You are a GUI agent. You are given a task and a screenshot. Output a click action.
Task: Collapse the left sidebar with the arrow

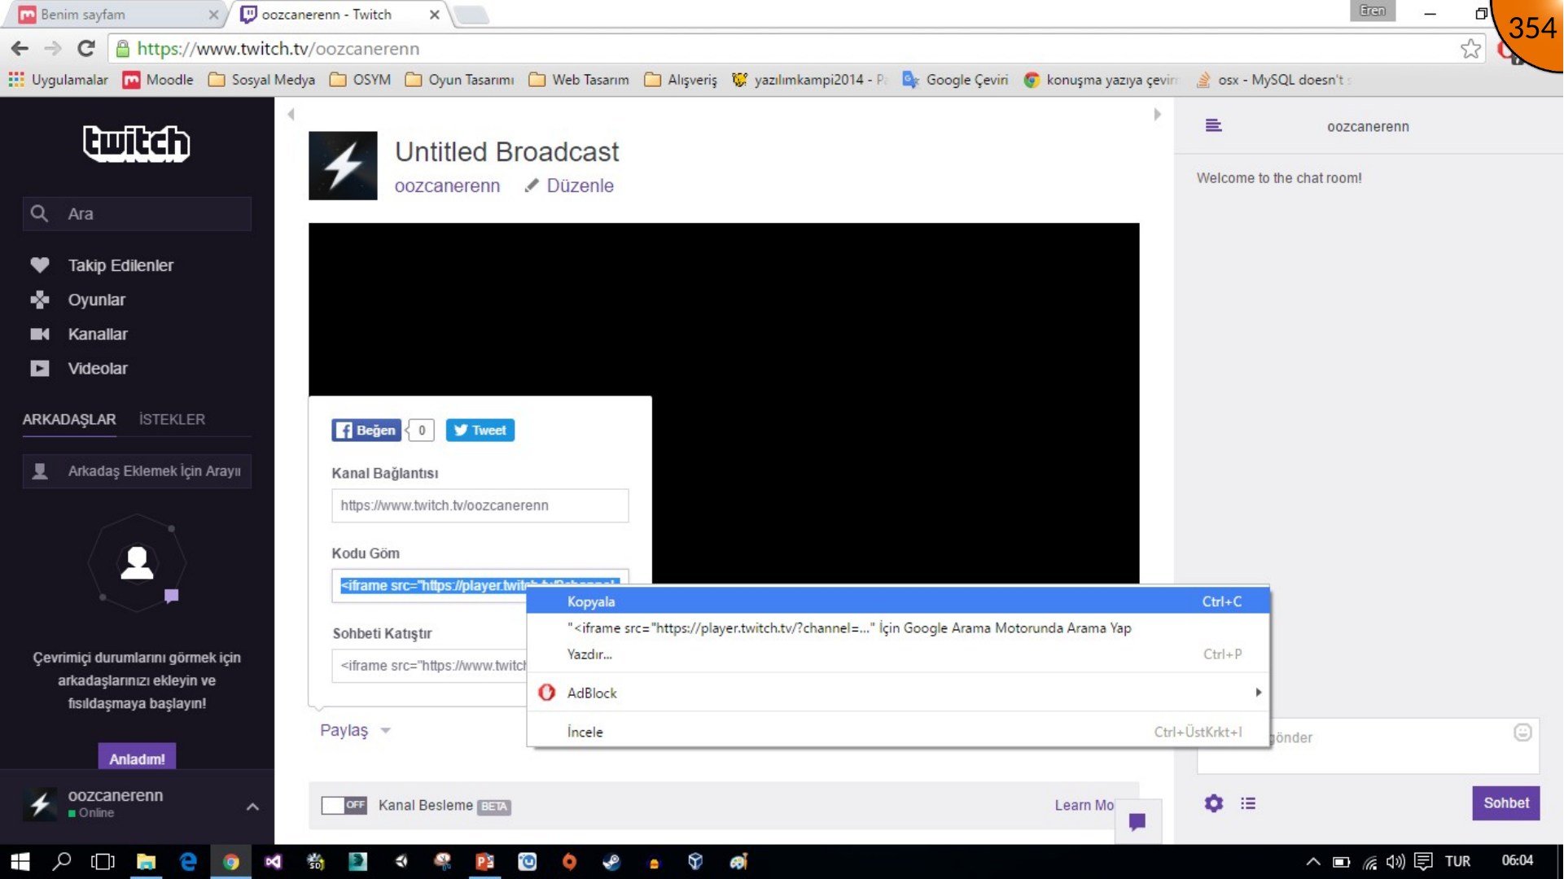click(x=291, y=115)
